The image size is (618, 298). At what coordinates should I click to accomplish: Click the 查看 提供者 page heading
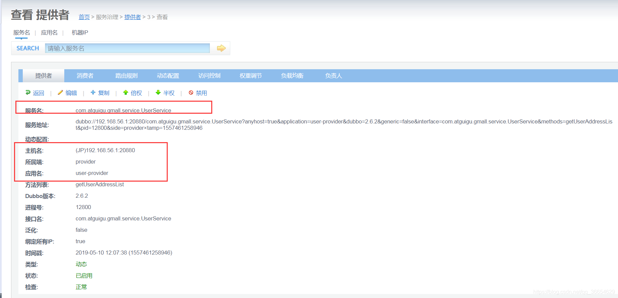tap(40, 15)
